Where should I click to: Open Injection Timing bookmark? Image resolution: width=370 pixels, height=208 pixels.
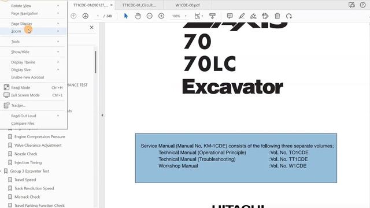[x=28, y=162]
